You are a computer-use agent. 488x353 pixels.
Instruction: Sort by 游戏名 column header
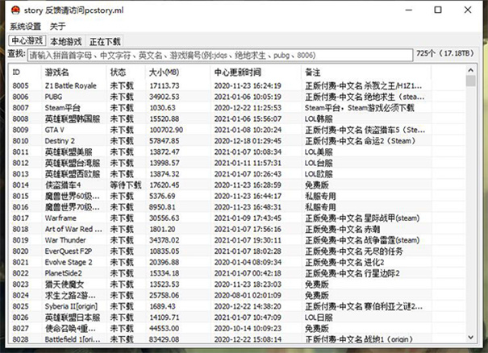click(56, 73)
